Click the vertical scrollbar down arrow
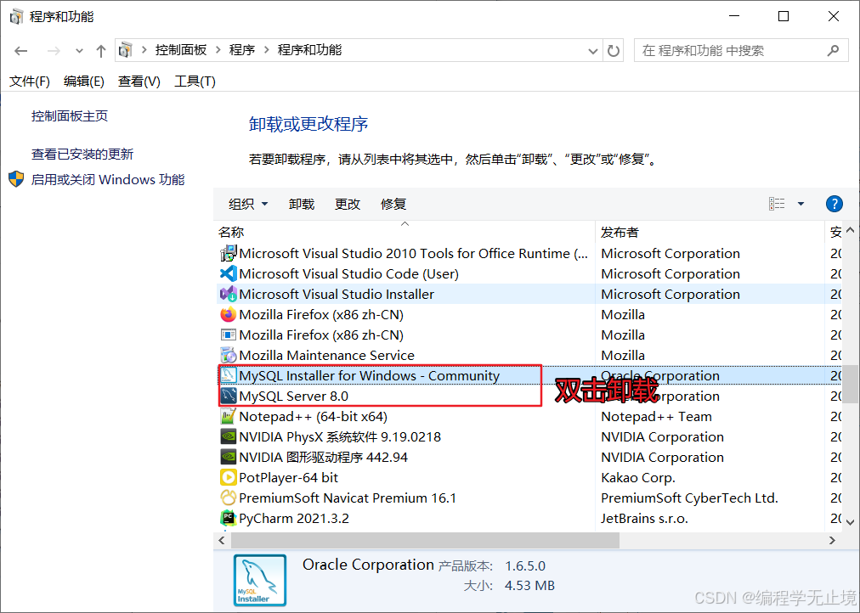This screenshot has height=613, width=860. 850,522
